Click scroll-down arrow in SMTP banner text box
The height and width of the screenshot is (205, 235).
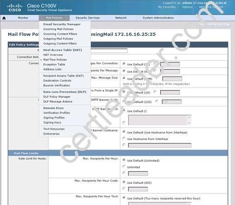189,123
